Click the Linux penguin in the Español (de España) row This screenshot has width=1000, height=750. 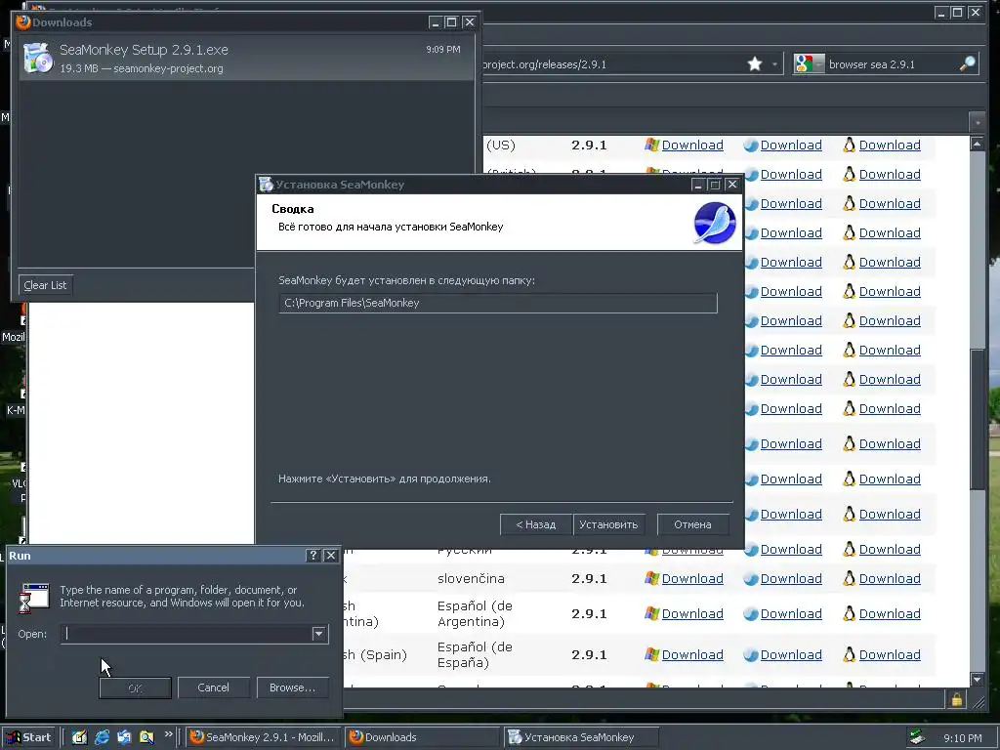(x=849, y=654)
